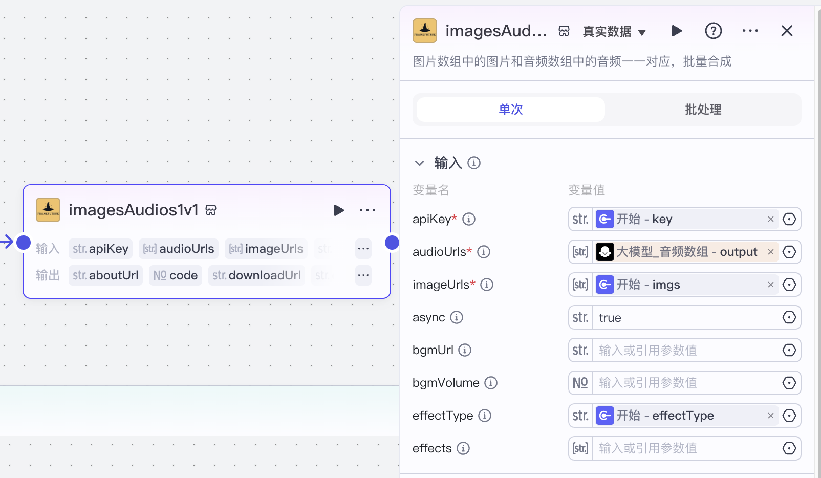The height and width of the screenshot is (478, 821).
Task: Open the 真实数据 dropdown
Action: (614, 31)
